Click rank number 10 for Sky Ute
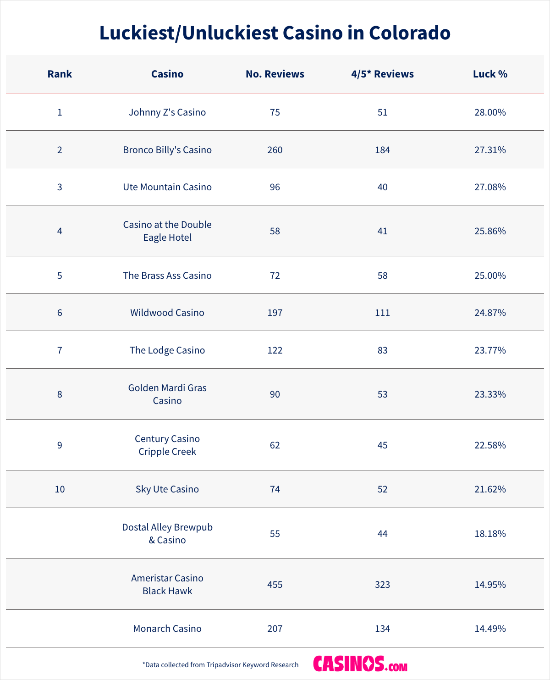This screenshot has width=550, height=680. [60, 489]
